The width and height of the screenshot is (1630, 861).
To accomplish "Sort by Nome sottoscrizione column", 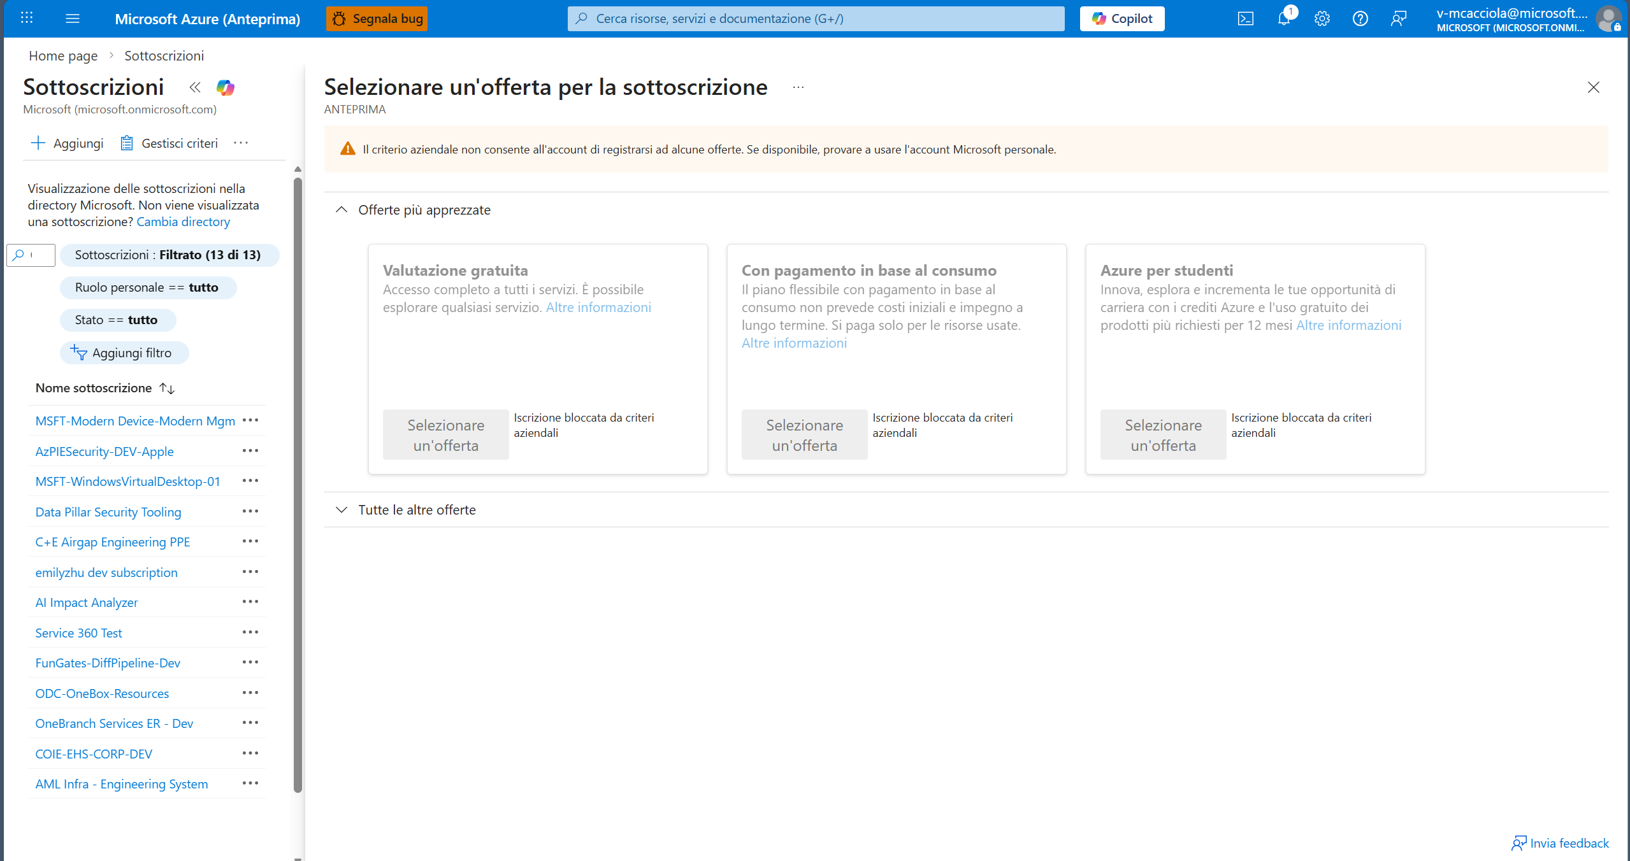I will [105, 388].
